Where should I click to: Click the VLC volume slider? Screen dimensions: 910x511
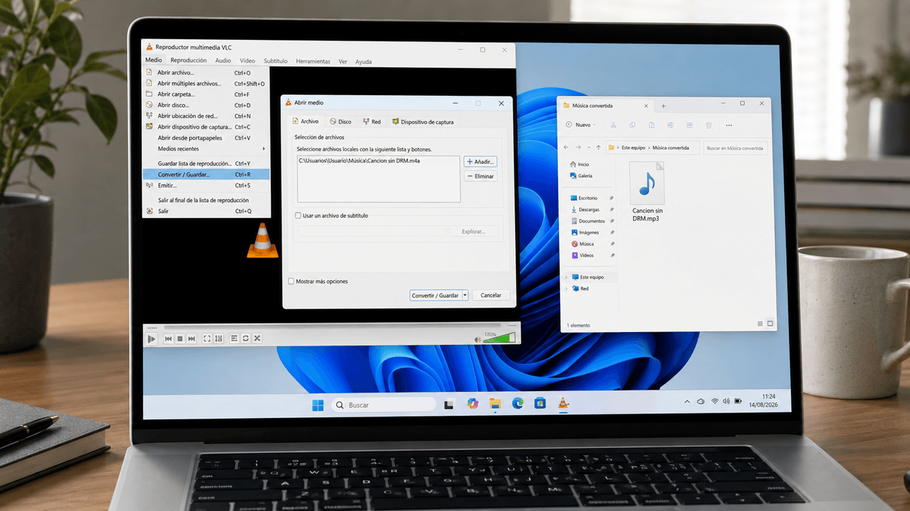(x=499, y=339)
